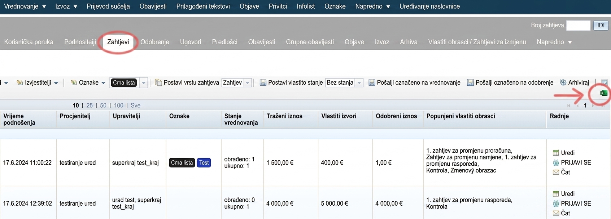Click Postavi vlastito stanje
This screenshot has width=611, height=219.
pos(296,82)
